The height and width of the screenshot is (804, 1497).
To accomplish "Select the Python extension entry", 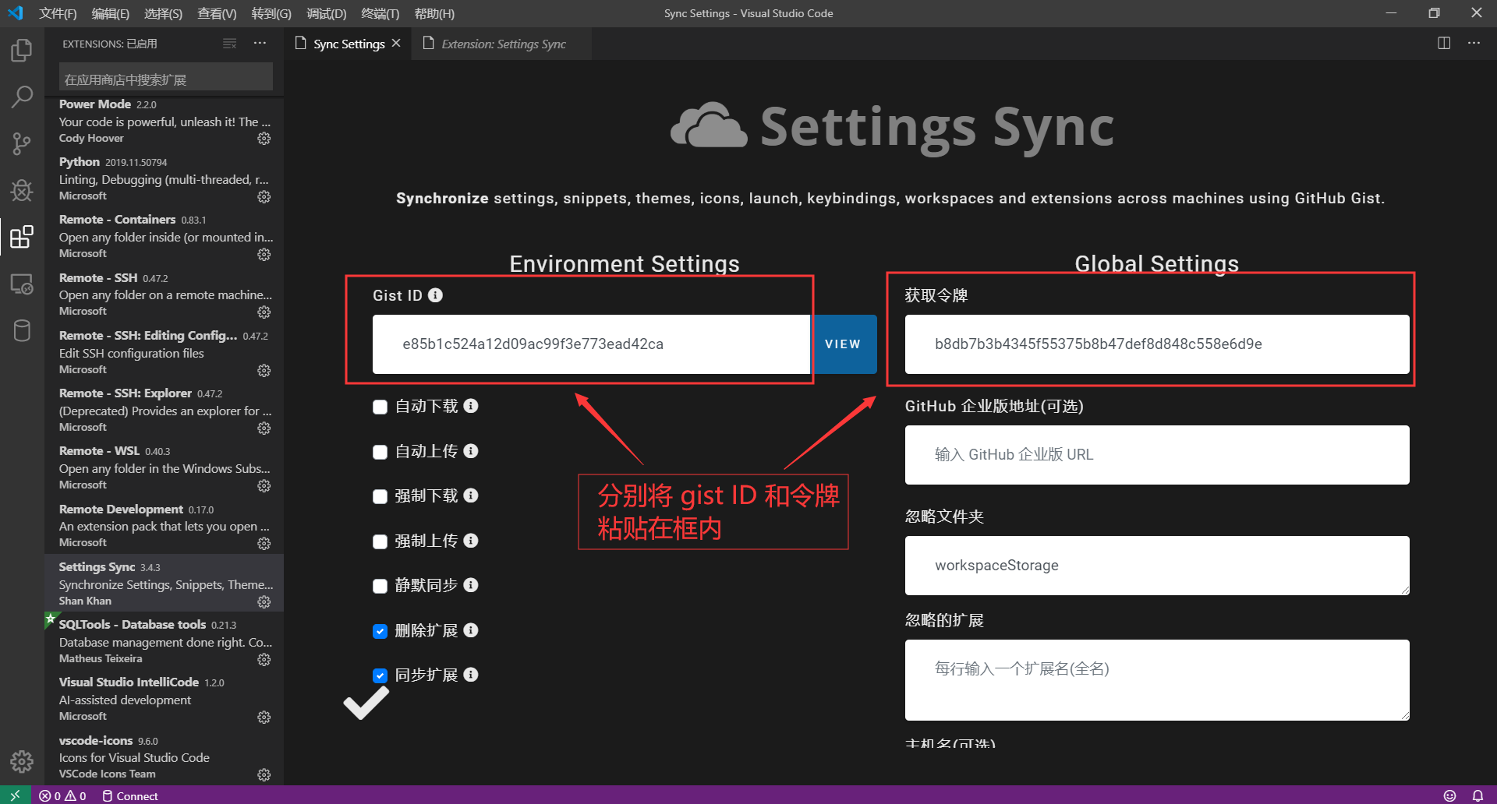I will click(x=164, y=178).
